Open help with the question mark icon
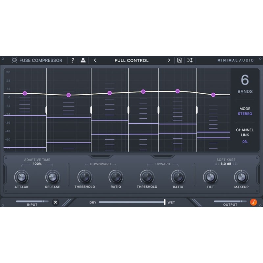The image size is (263, 263). 73,60
